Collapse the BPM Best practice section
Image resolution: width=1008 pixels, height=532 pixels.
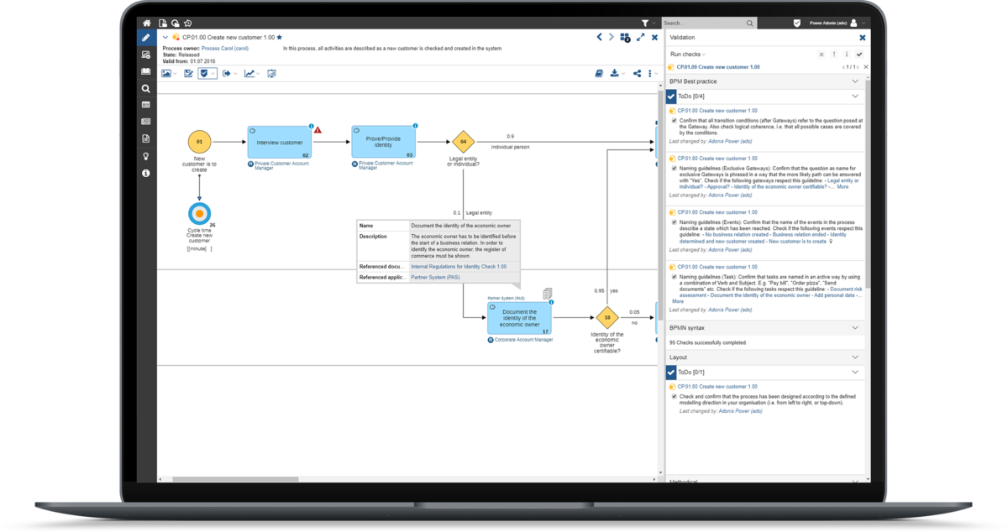[855, 81]
